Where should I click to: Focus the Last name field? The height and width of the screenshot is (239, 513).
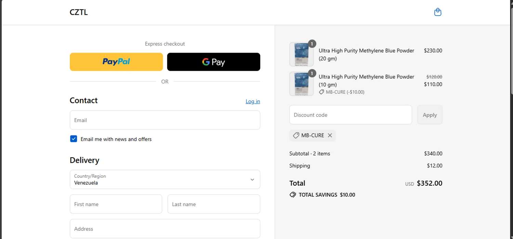click(x=214, y=204)
